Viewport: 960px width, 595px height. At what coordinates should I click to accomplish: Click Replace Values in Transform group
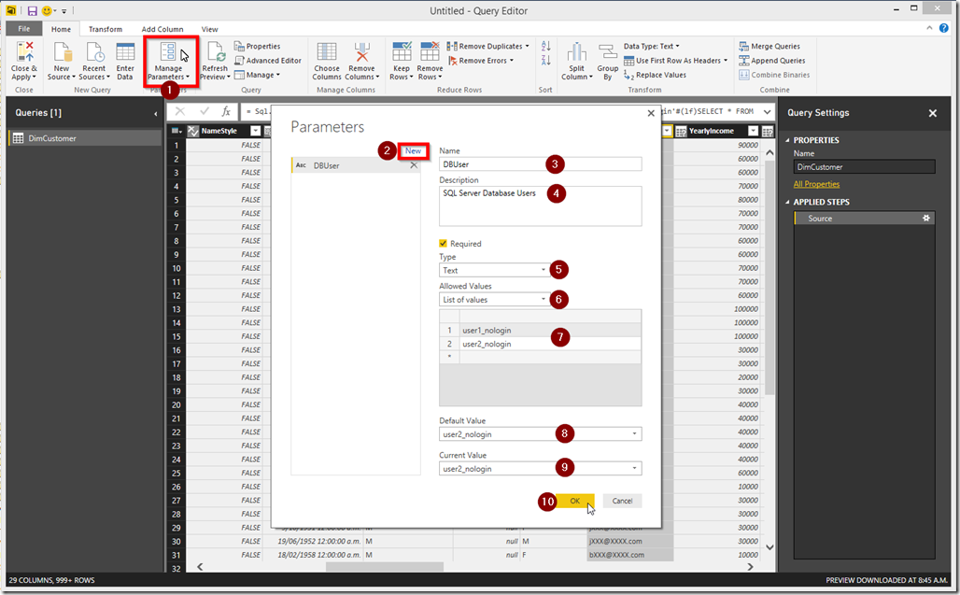point(655,75)
